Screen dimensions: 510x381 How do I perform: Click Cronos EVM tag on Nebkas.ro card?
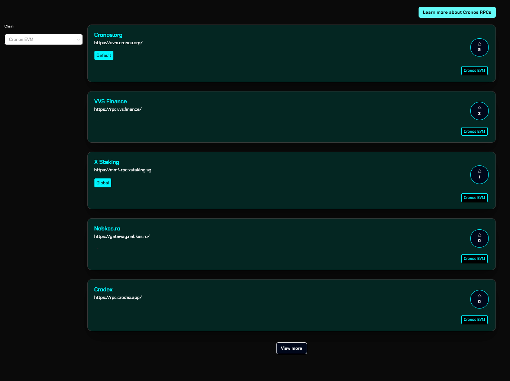click(x=474, y=259)
